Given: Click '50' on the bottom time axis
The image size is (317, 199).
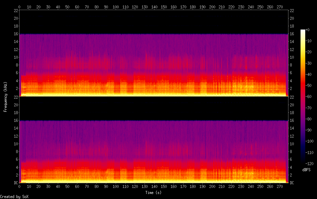Looking at the screenshot, I should coord(67,187).
